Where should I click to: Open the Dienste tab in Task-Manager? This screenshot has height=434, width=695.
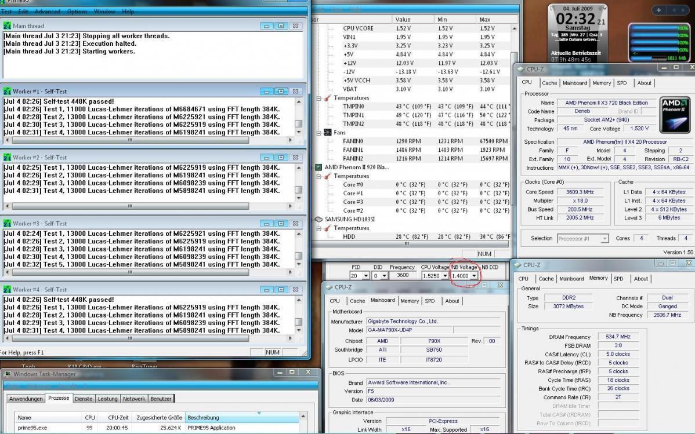(84, 399)
